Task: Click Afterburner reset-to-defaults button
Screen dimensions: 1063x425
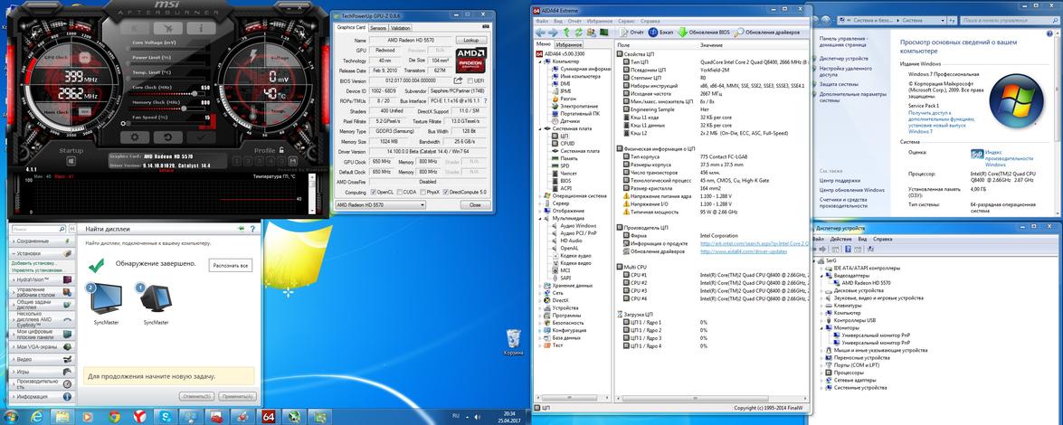Action: 166,137
